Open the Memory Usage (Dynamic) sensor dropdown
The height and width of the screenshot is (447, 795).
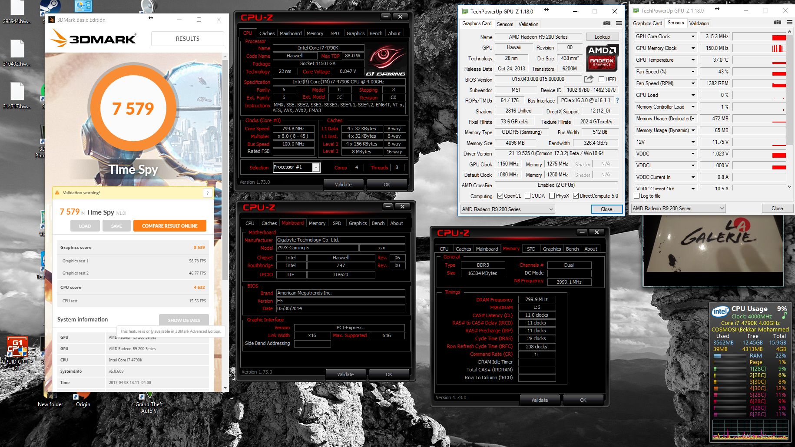pos(693,130)
